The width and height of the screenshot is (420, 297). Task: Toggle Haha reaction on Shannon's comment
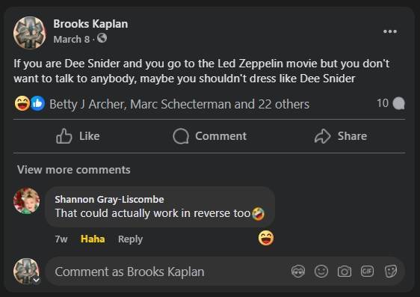point(93,239)
